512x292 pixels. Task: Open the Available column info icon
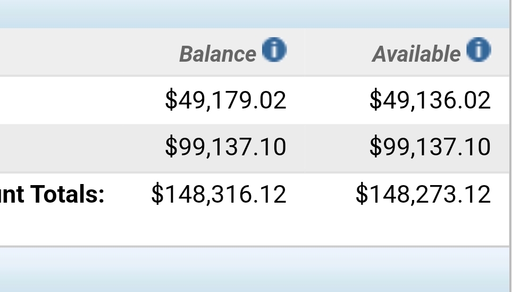click(x=479, y=49)
